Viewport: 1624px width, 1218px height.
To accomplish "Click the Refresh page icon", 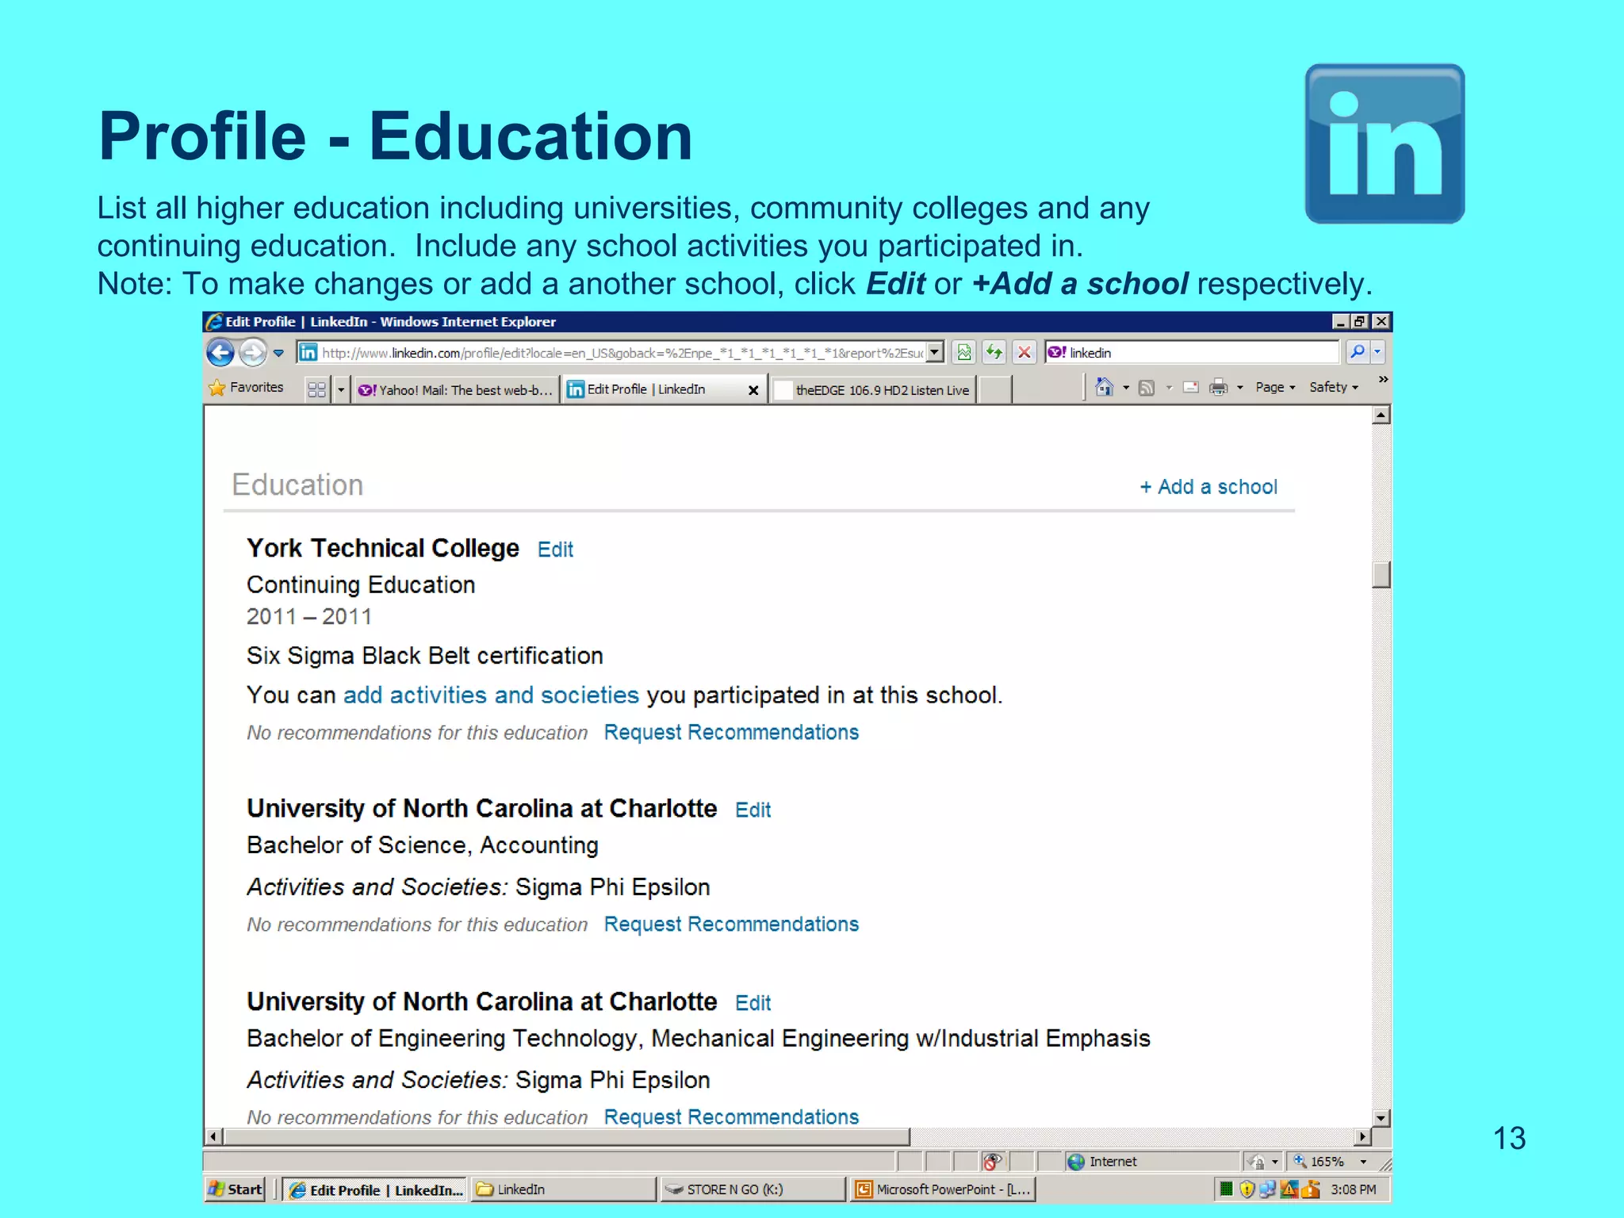I will 994,352.
